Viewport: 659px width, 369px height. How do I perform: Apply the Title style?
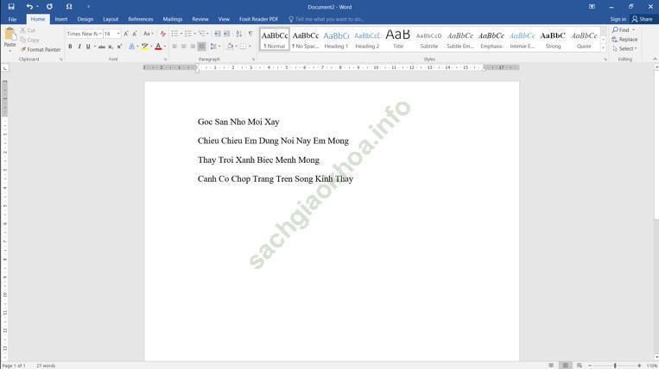point(398,40)
